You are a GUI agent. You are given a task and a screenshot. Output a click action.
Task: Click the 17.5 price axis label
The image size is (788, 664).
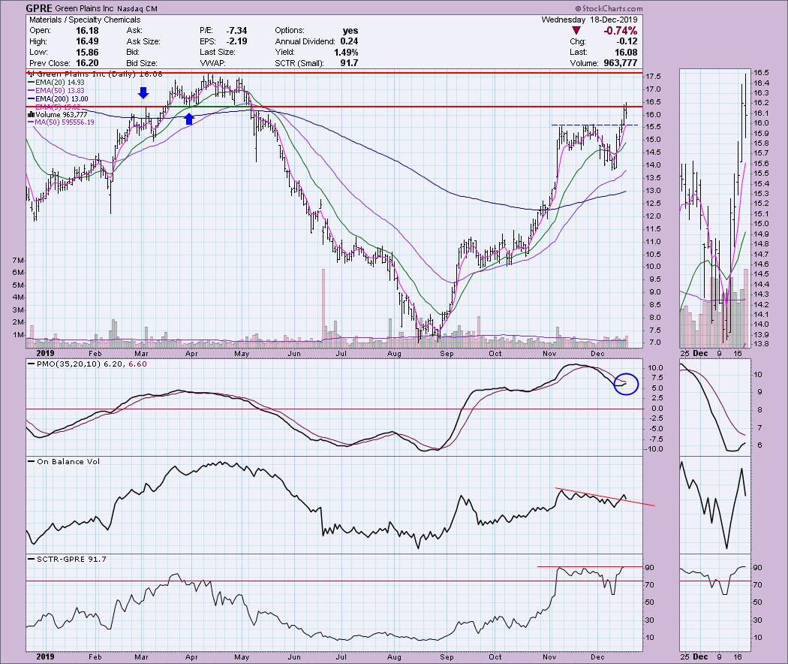tap(654, 77)
